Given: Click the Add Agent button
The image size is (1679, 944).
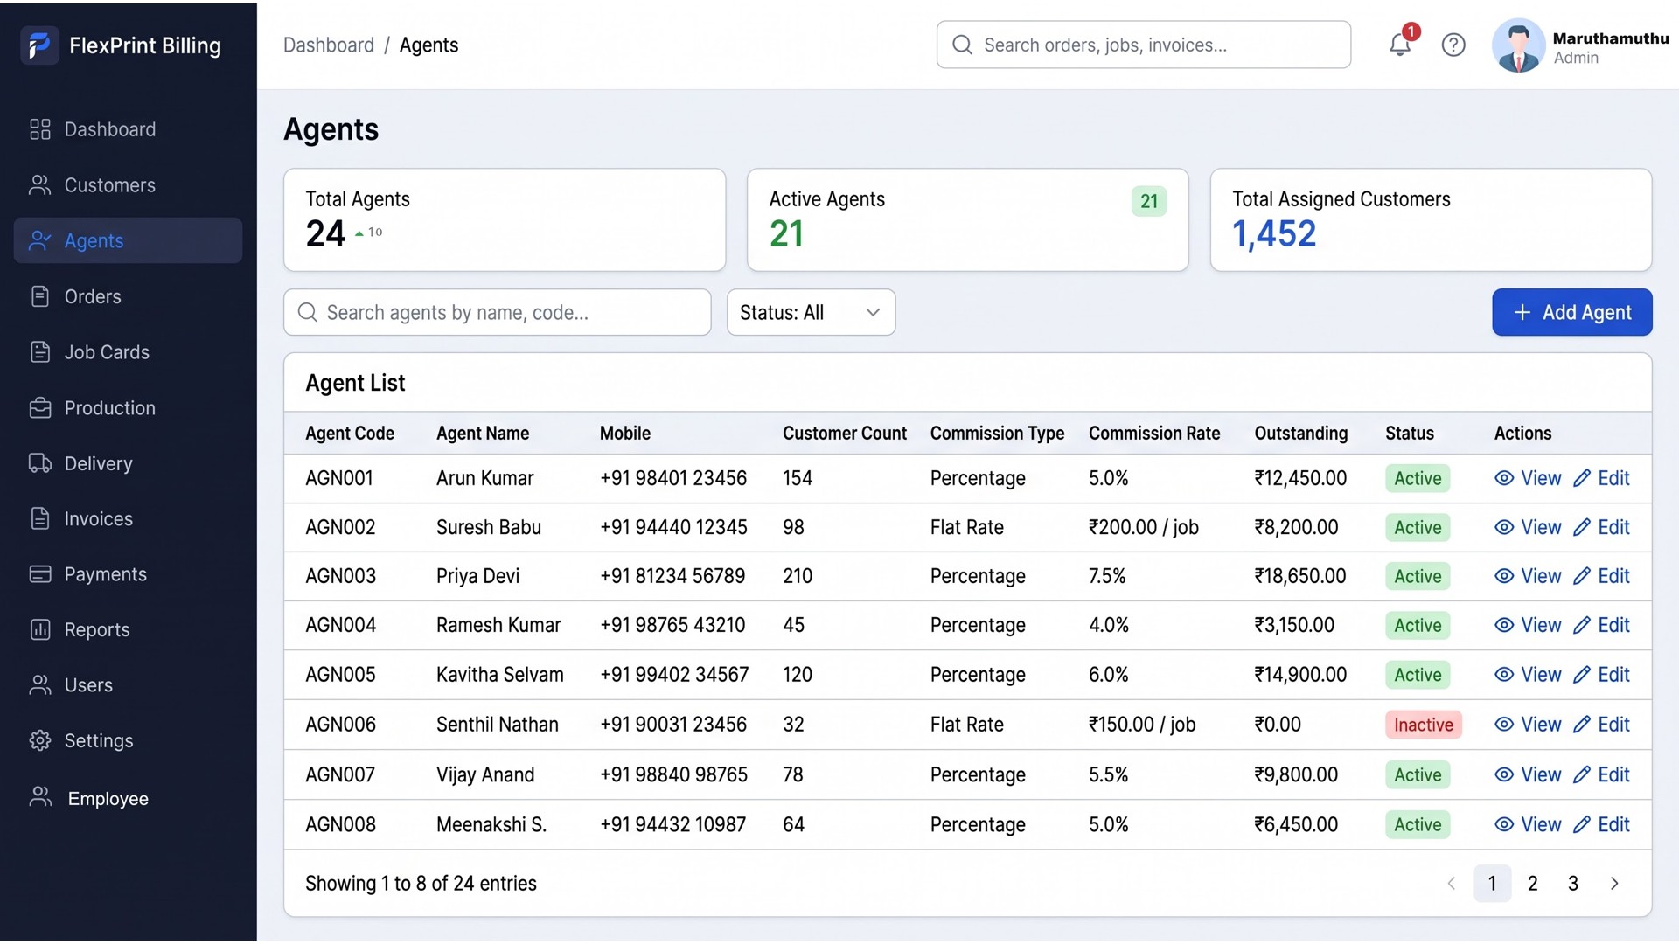Looking at the screenshot, I should click(x=1571, y=312).
